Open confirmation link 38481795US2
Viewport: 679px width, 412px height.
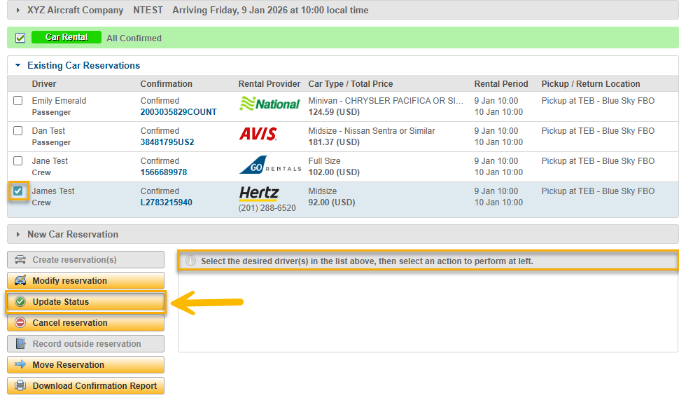[x=167, y=142]
